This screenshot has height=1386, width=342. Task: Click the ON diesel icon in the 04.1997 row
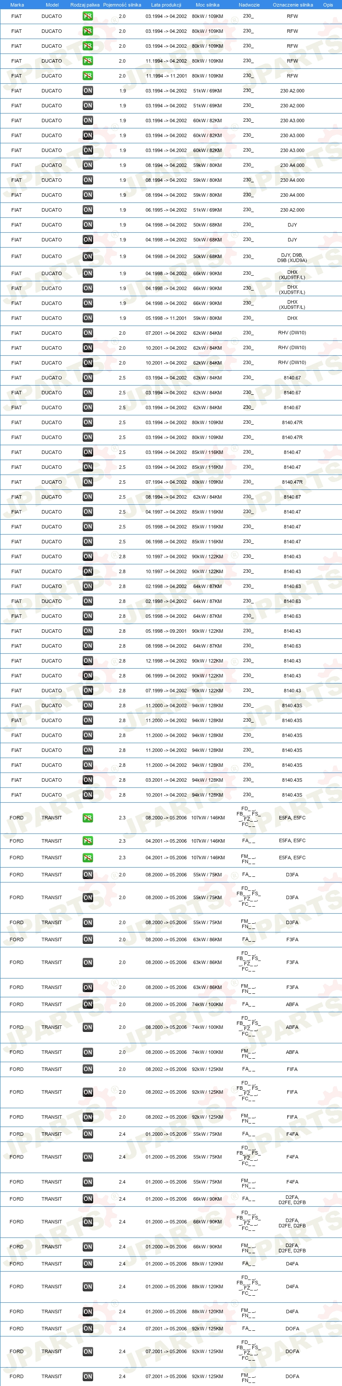87,512
